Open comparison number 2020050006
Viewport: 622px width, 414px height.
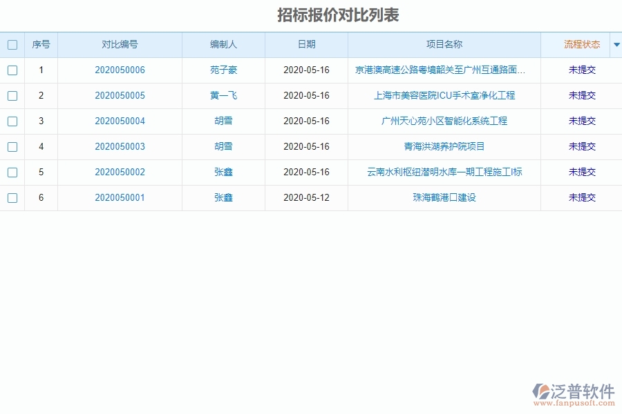pos(120,70)
